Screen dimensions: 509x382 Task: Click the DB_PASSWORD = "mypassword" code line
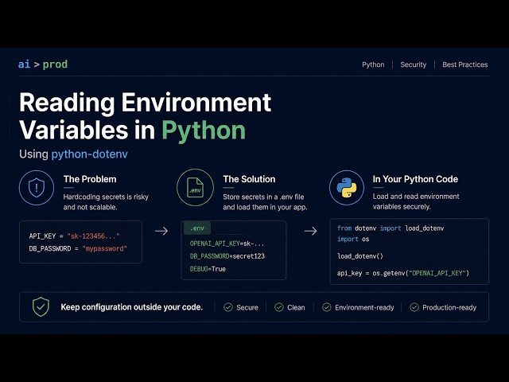coord(78,249)
